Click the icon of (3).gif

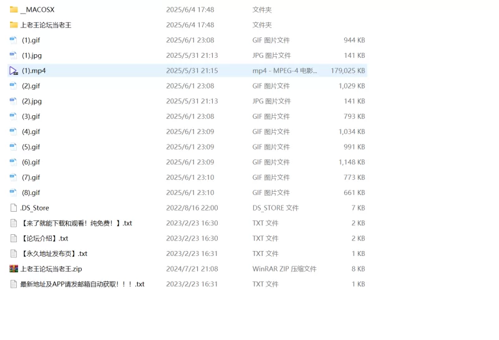(x=13, y=116)
